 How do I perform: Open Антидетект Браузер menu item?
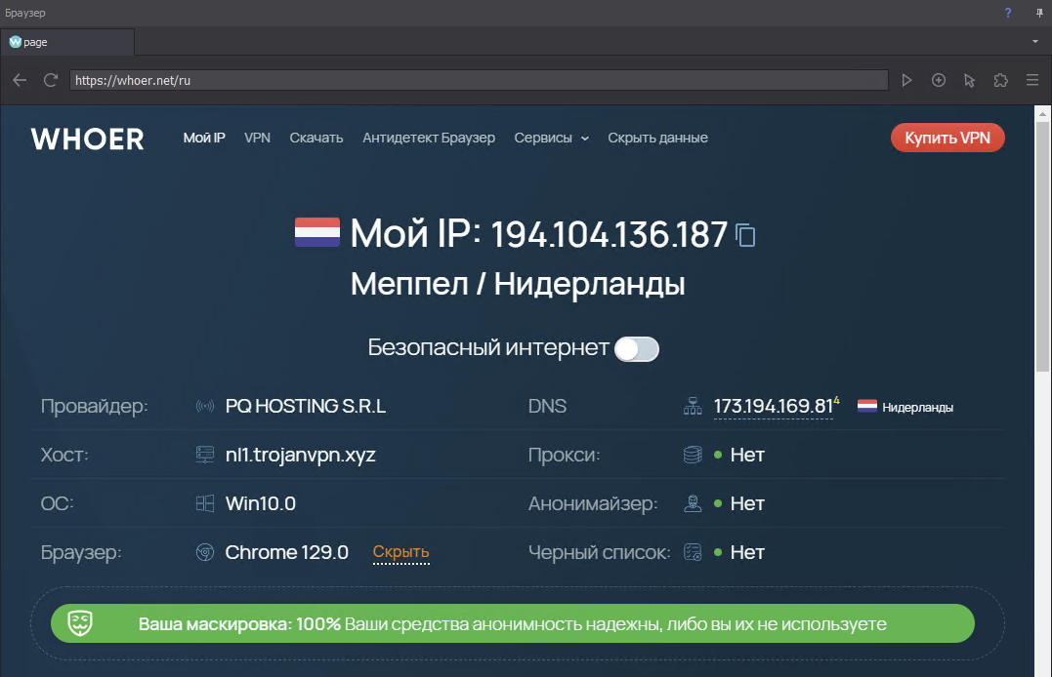(x=429, y=139)
